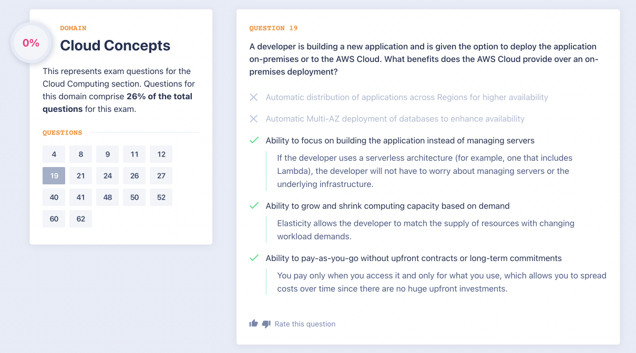Viewport: 636px width, 353px height.
Task: Open question 4 from the question list
Action: tap(54, 154)
